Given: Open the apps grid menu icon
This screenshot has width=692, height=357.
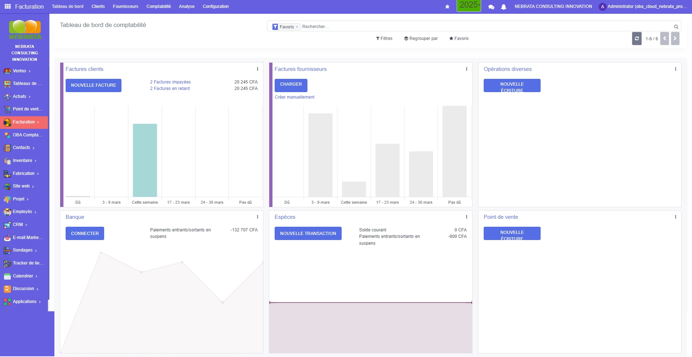Looking at the screenshot, I should 8,6.
